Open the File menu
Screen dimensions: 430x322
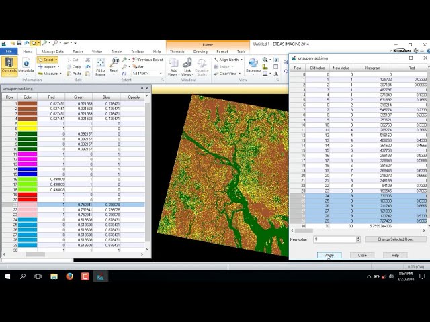(9, 51)
